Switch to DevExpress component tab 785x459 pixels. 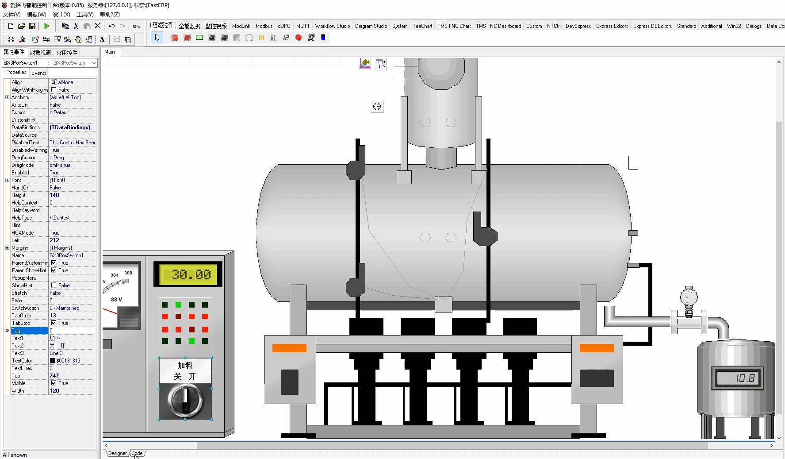(x=578, y=26)
